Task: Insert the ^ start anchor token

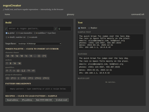Action: (7, 63)
